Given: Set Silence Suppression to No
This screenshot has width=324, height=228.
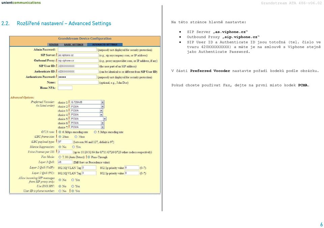Looking at the screenshot, I should (x=60, y=147).
